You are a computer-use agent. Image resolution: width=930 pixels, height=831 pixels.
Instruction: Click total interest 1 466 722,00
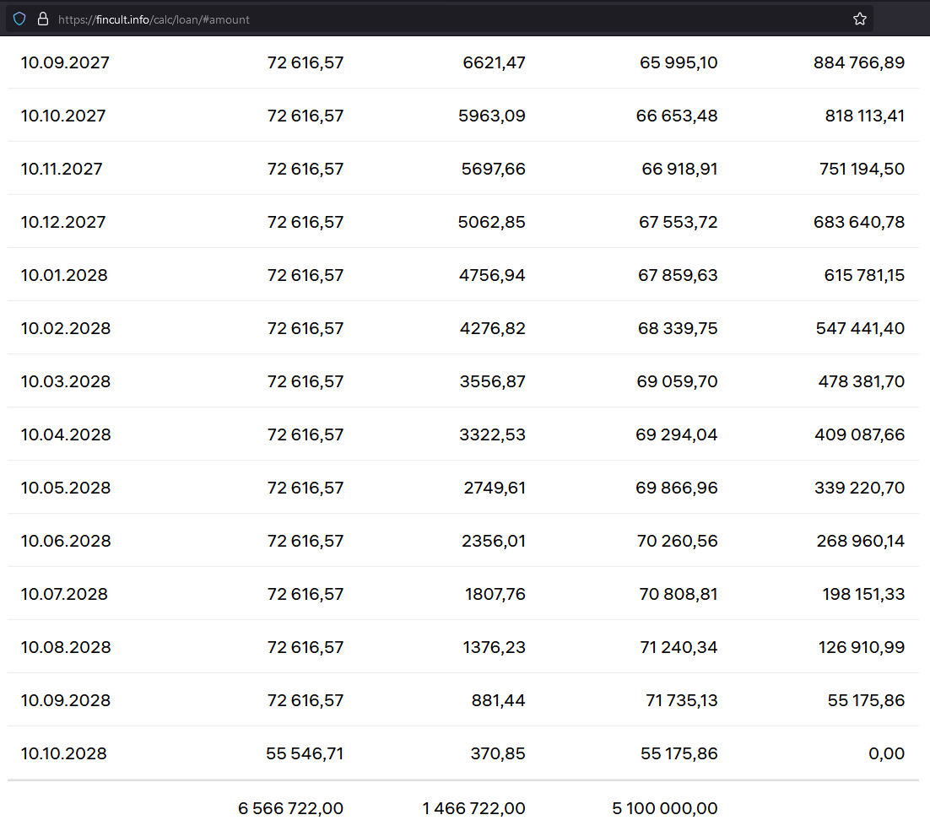click(473, 808)
